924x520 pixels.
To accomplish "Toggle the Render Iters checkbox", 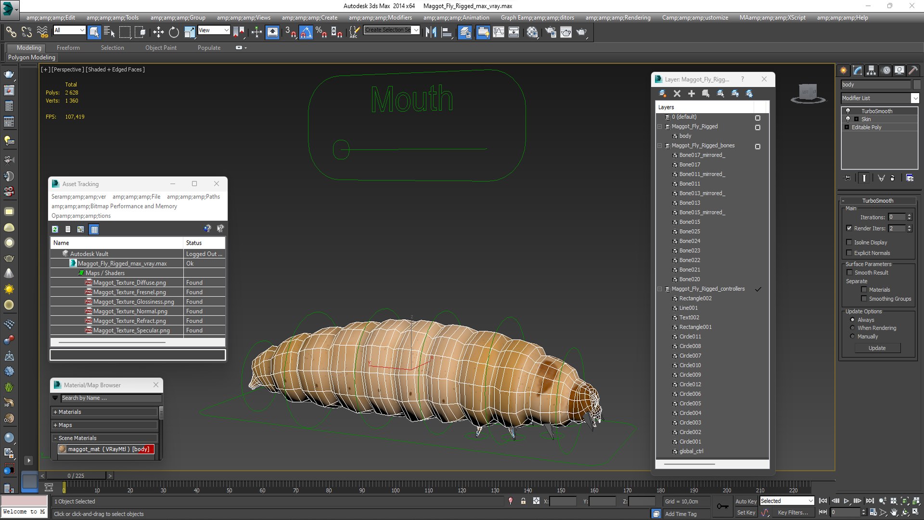I will click(849, 228).
